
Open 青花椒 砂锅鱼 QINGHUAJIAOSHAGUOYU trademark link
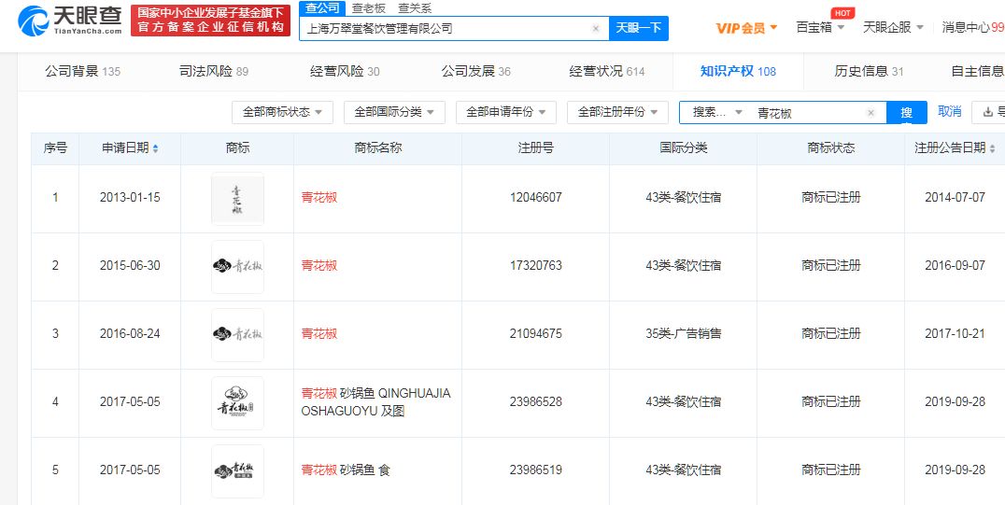[376, 401]
